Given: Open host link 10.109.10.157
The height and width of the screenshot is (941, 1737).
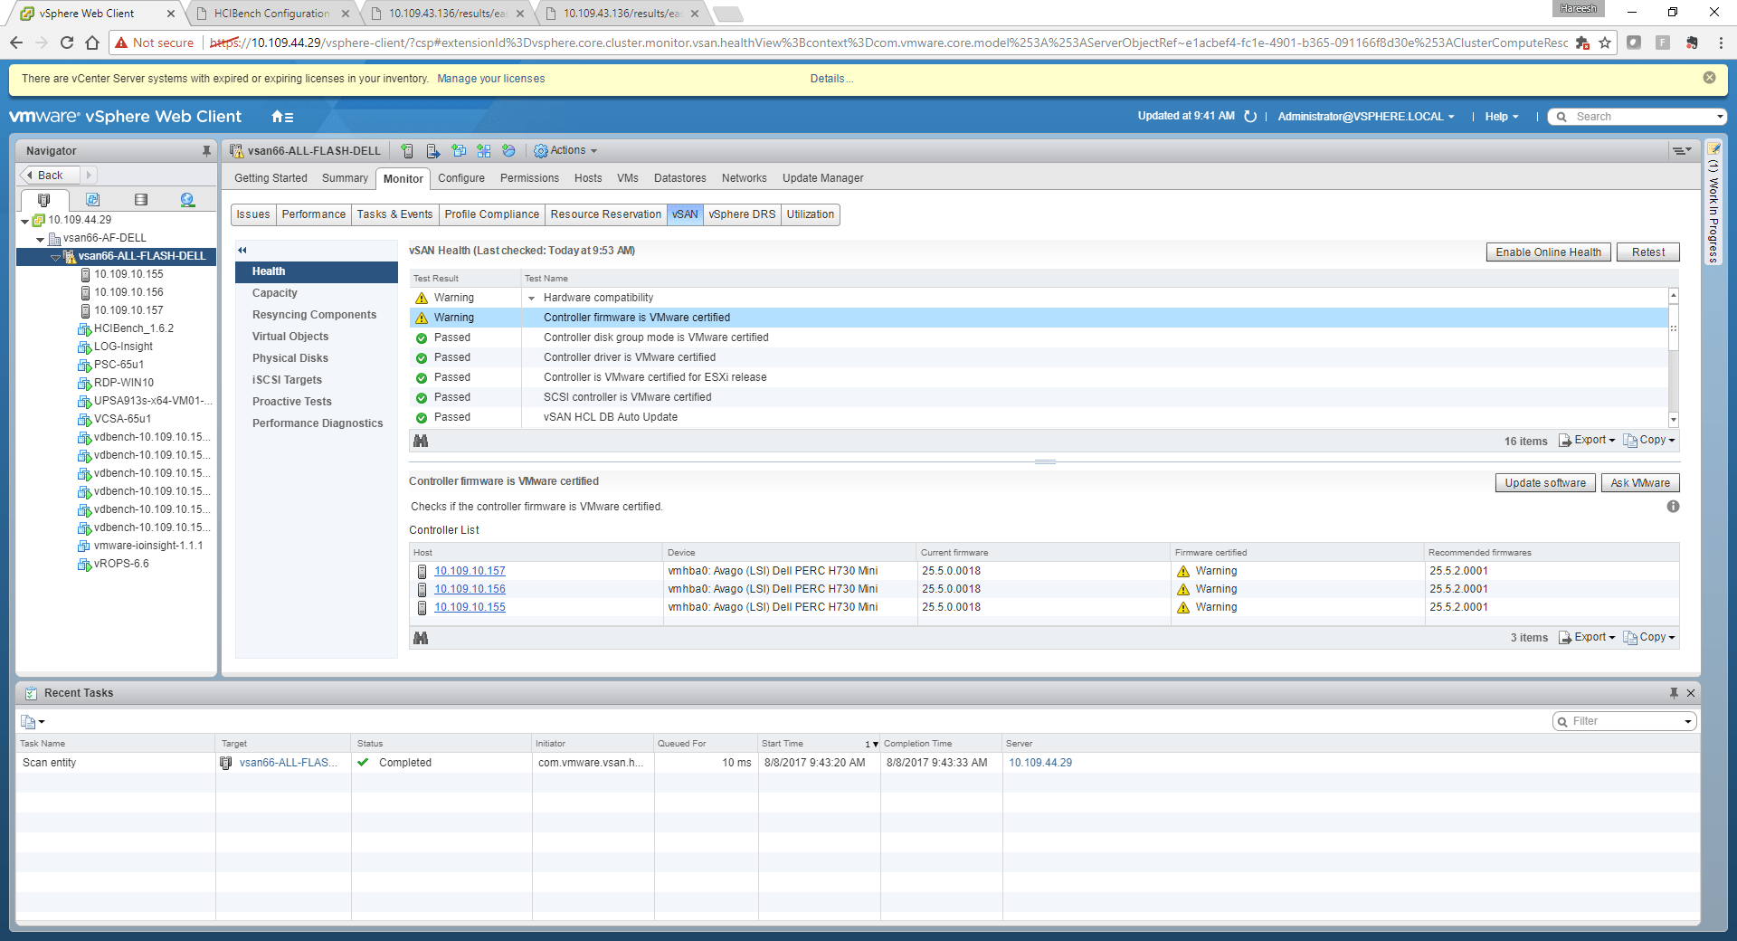Looking at the screenshot, I should (x=470, y=571).
